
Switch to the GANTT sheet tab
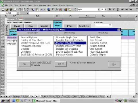tap(76, 96)
